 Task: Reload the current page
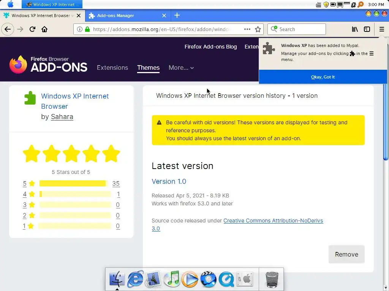tap(32, 29)
